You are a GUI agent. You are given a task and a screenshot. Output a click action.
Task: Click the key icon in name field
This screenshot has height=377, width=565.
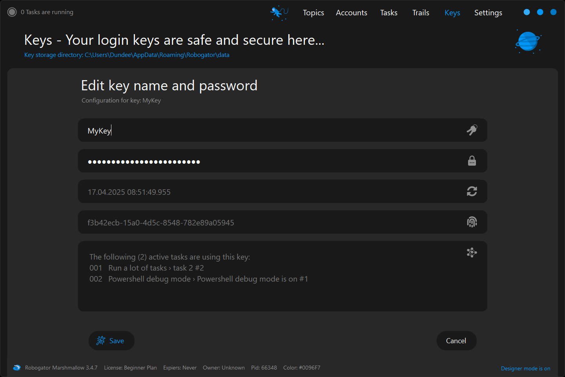[x=472, y=130]
